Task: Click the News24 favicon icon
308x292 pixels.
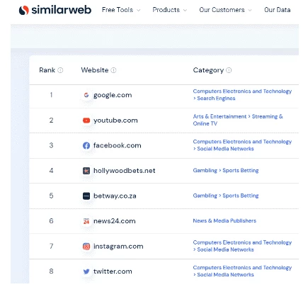Action: (86, 221)
